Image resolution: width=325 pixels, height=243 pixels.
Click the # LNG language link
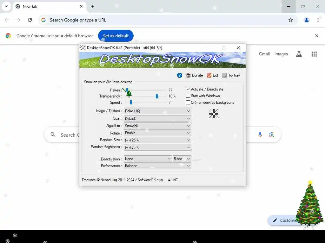pyautogui.click(x=173, y=180)
